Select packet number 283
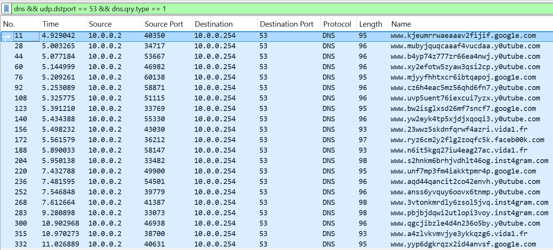This screenshot has height=250, width=553. pos(277,213)
